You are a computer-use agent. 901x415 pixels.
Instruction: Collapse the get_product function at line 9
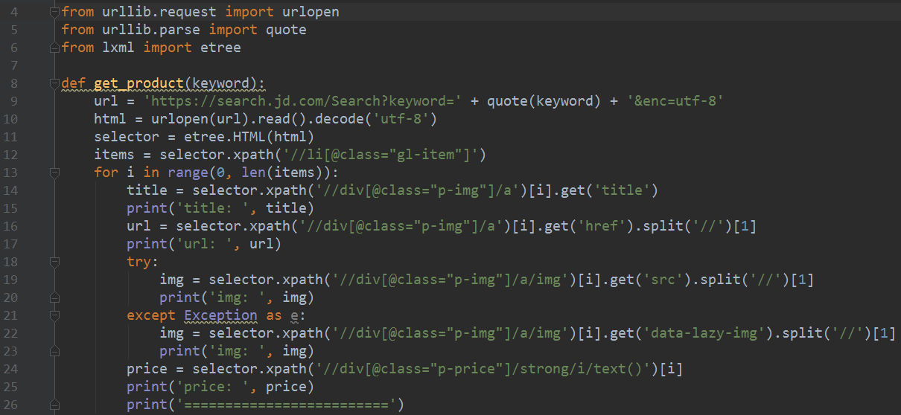54,83
